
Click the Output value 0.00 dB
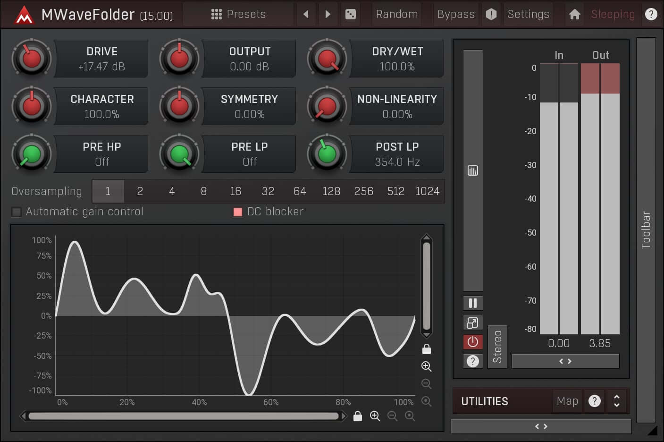(x=250, y=67)
